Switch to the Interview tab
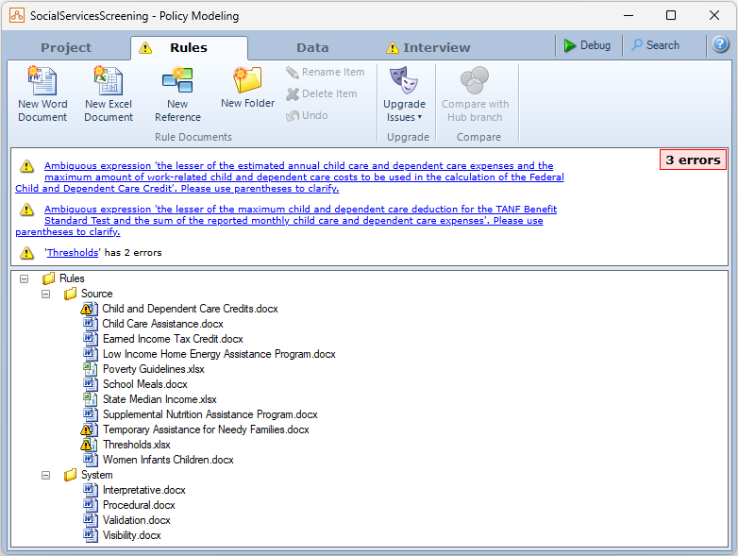The height and width of the screenshot is (556, 738). click(x=428, y=47)
